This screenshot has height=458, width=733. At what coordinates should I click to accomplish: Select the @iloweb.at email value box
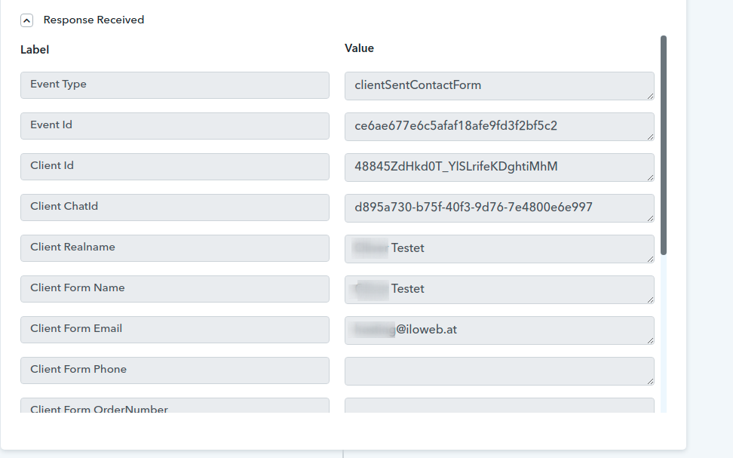(x=499, y=330)
